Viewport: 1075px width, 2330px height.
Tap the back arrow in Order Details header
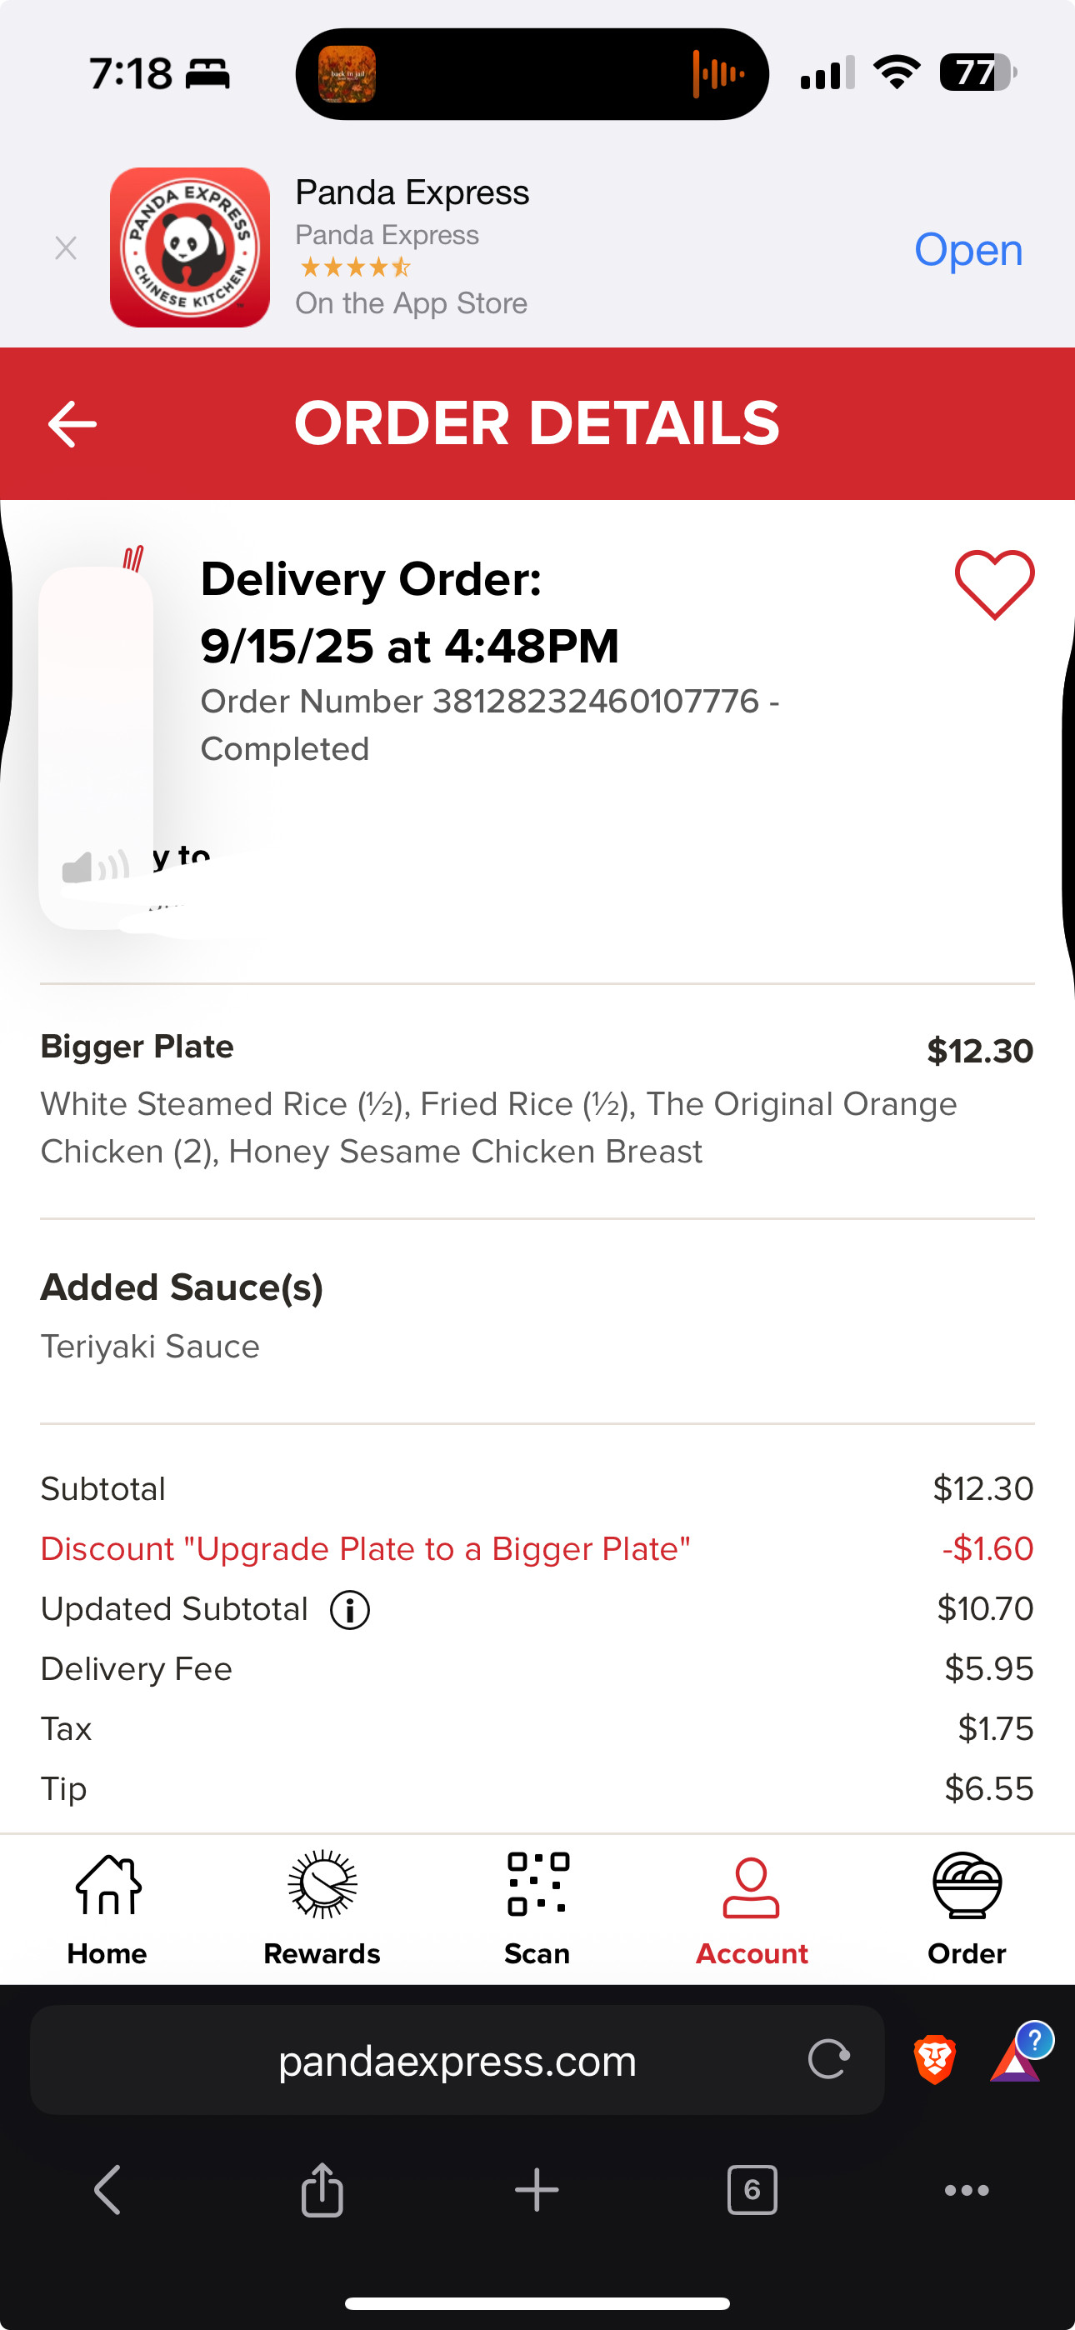click(x=72, y=424)
